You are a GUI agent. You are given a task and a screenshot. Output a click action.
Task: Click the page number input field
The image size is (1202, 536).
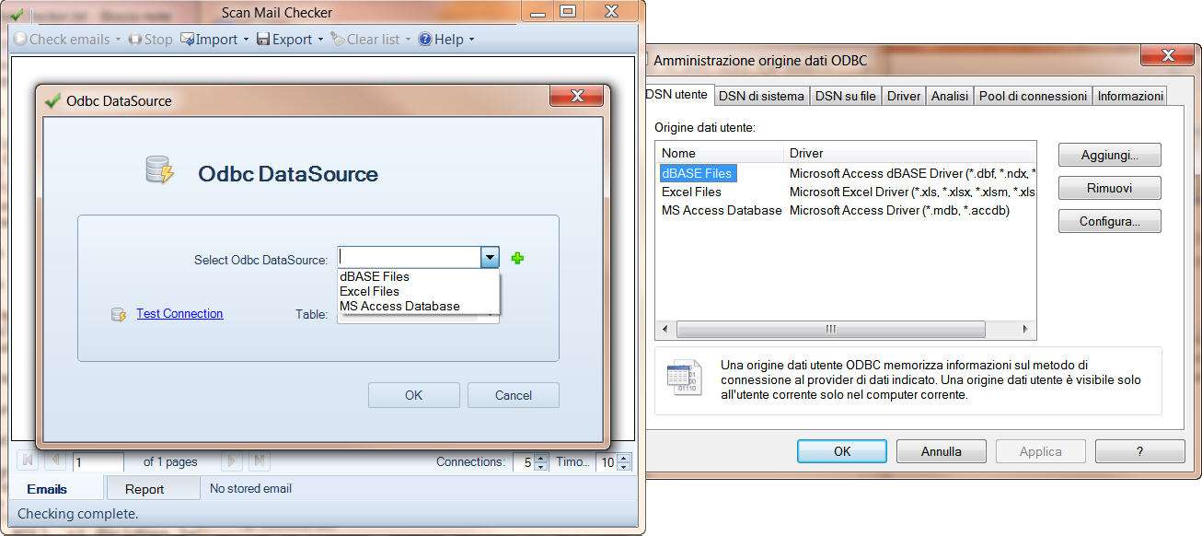click(98, 462)
